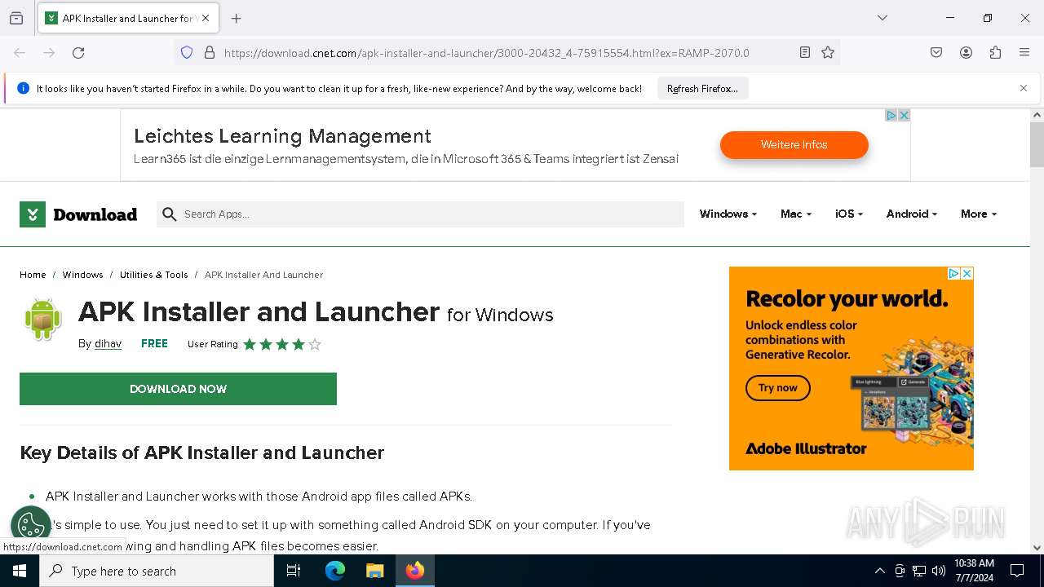1044x587 pixels.
Task: Close the APK Installer and Launcher tab
Action: click(206, 18)
